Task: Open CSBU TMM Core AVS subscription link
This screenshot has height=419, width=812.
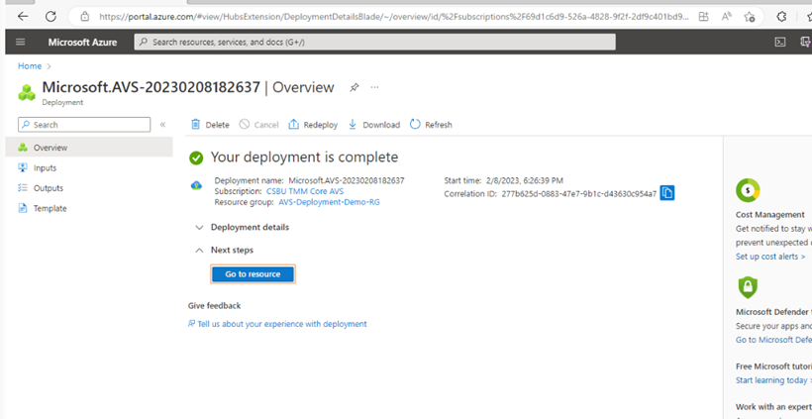Action: point(305,191)
